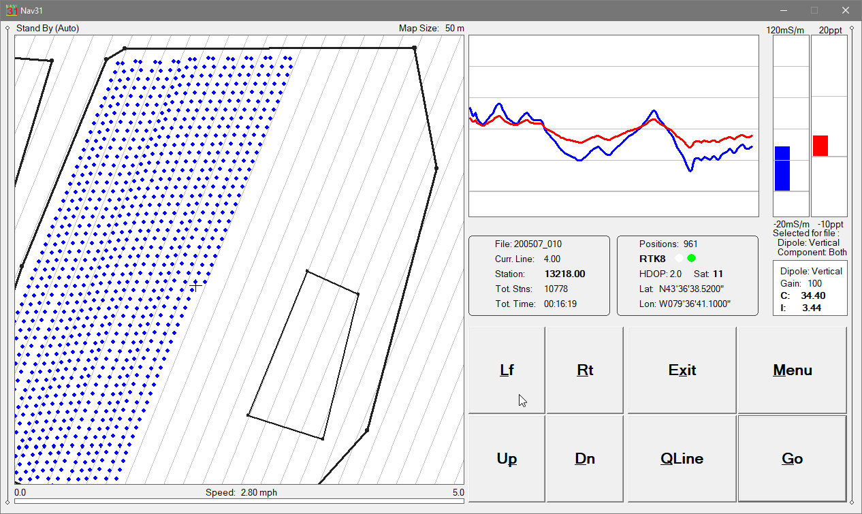Open the Menu button
862x514 pixels.
click(x=793, y=370)
